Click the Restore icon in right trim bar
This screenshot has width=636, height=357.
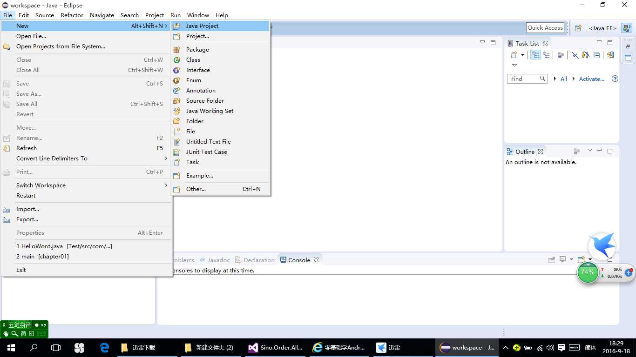click(628, 47)
